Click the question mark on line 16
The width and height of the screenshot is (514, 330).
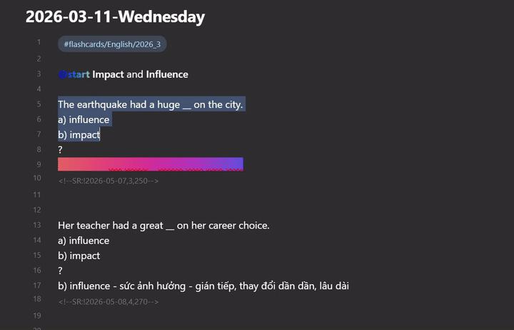coord(60,271)
